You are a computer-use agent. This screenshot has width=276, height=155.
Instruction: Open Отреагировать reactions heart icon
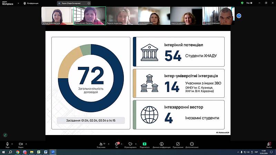pos(130,144)
